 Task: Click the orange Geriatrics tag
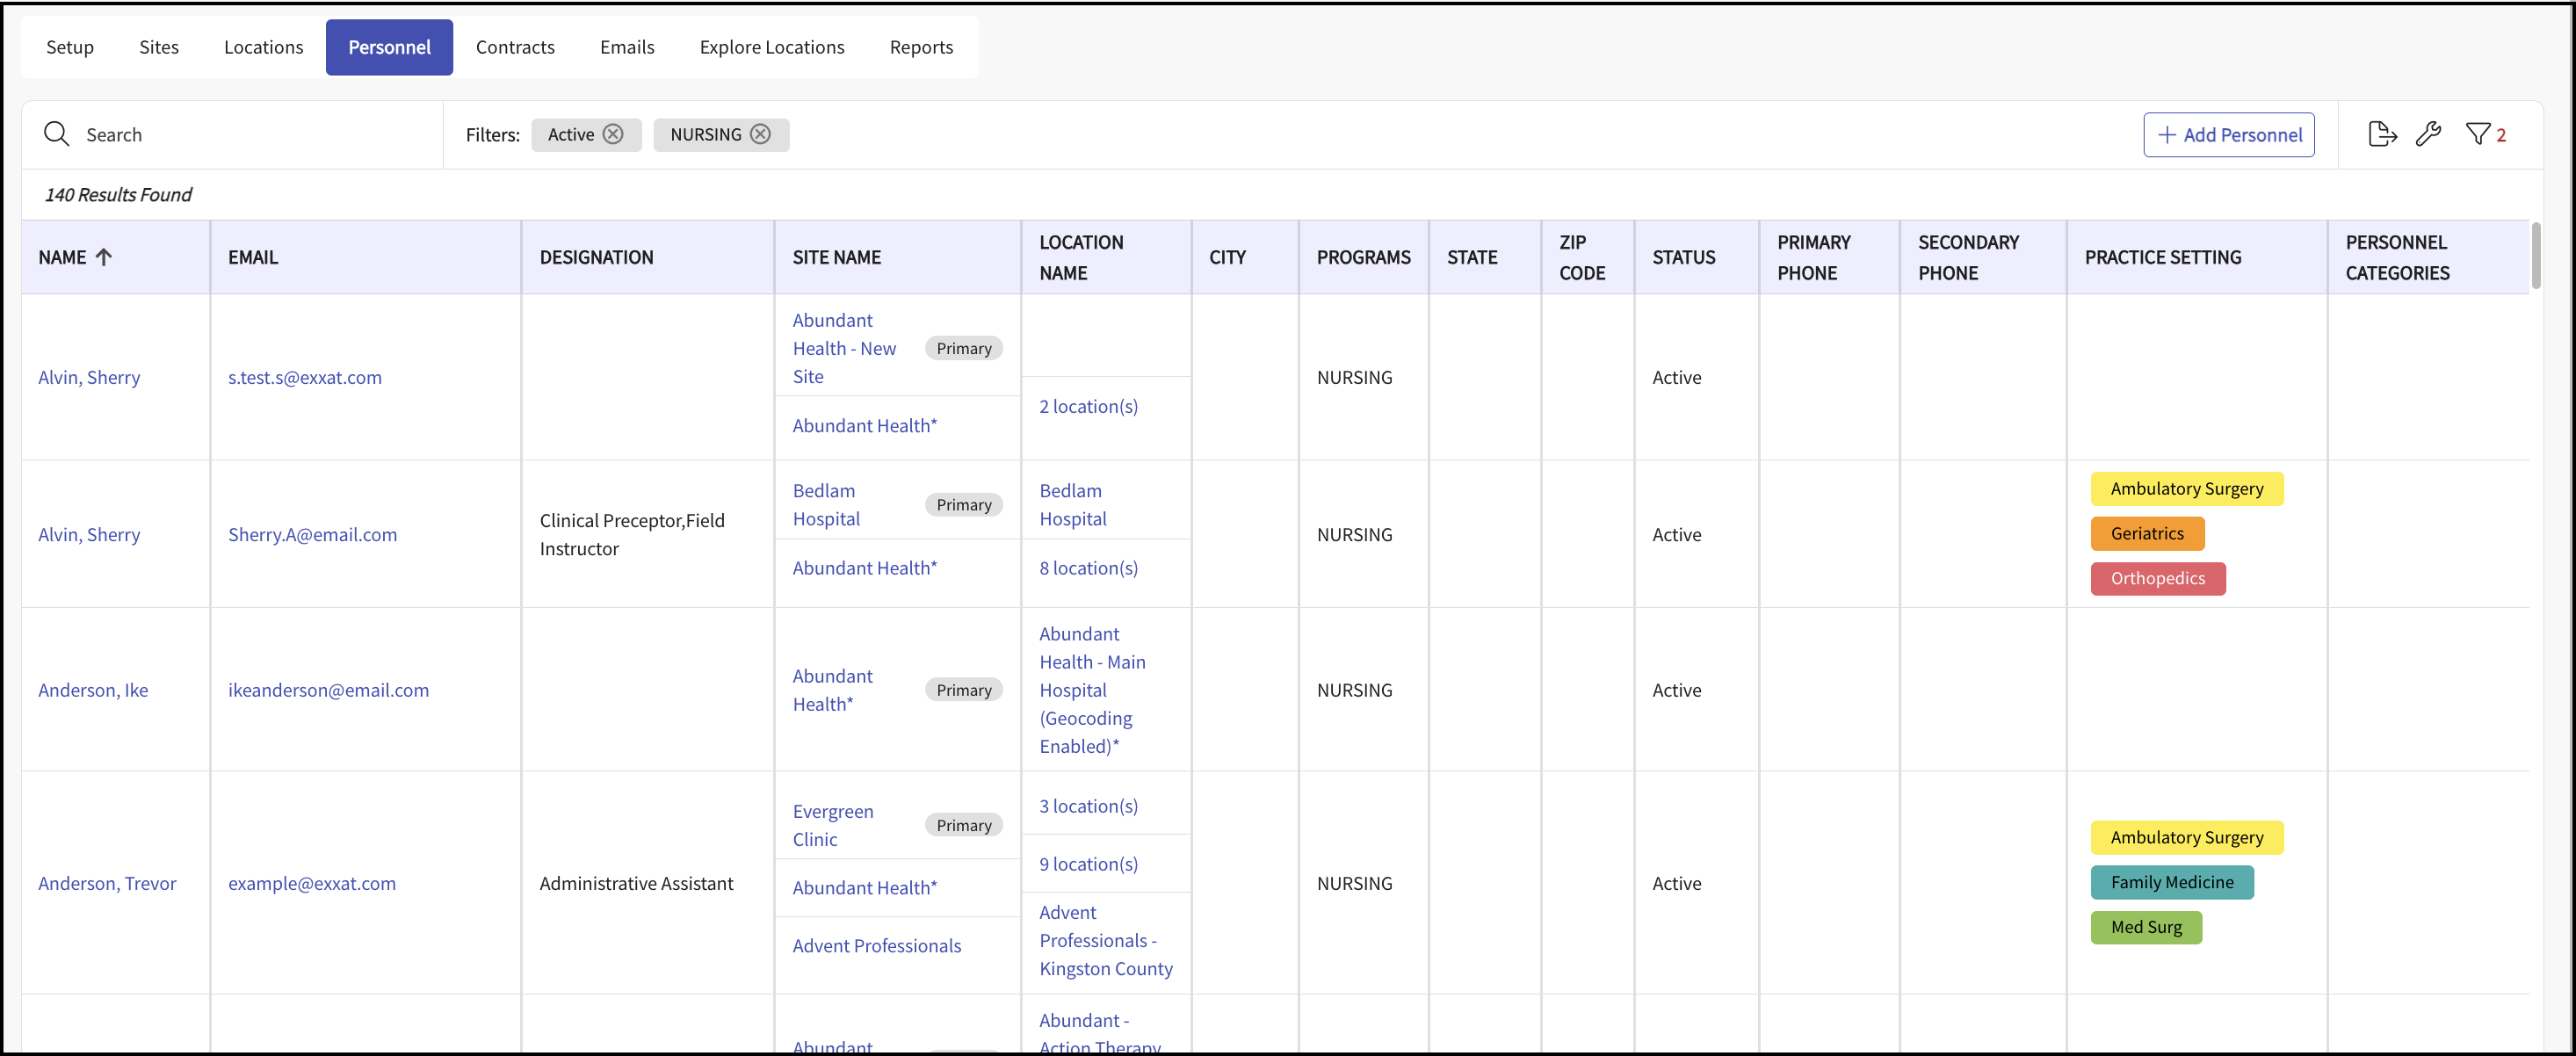[x=2146, y=534]
